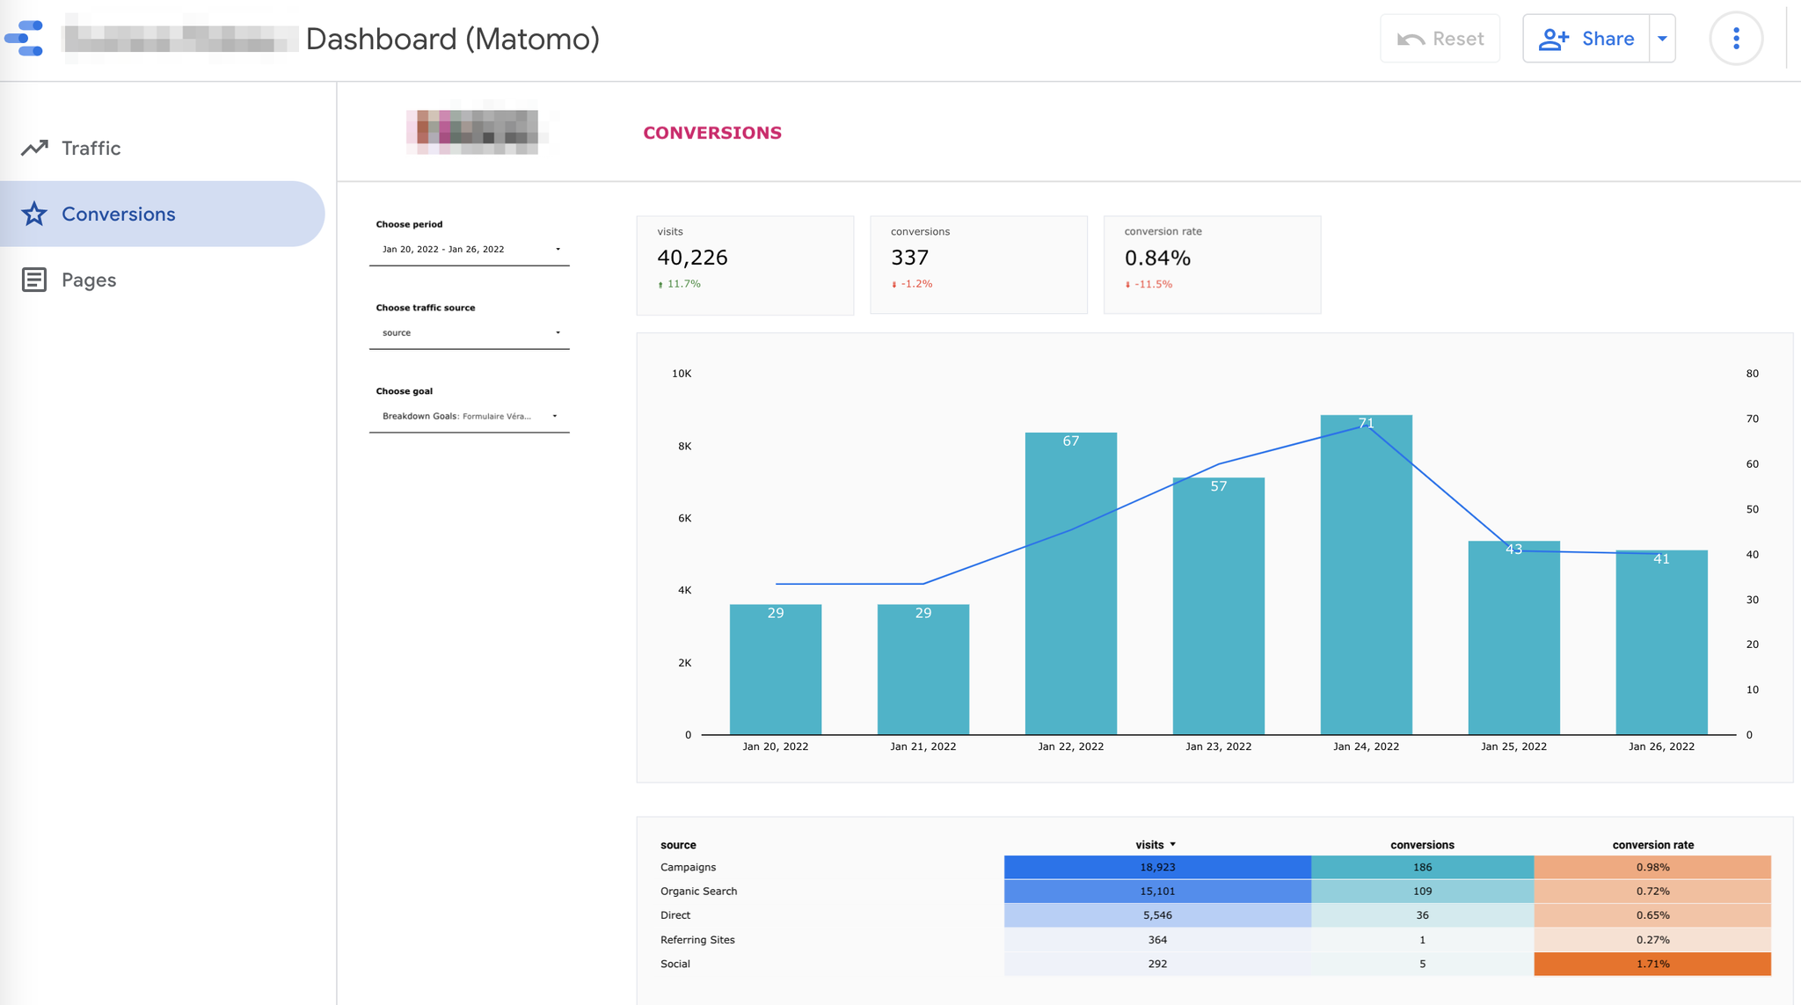Expand the Share button dropdown arrow
This screenshot has height=1005, width=1801.
1662,39
